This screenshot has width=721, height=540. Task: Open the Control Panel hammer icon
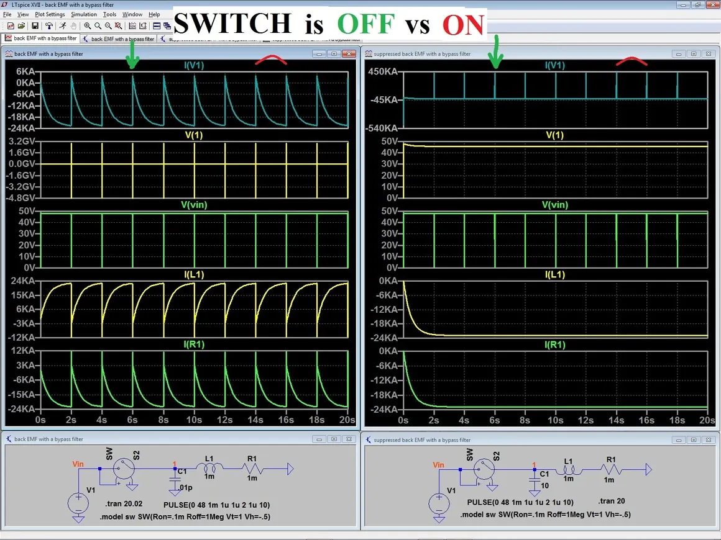pyautogui.click(x=48, y=26)
